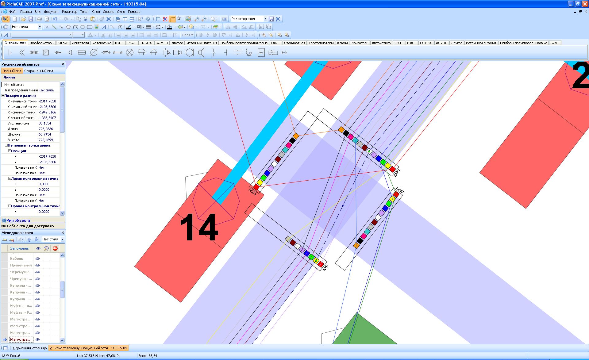Screen dimensions: 589x360
Task: Switch to the Автоматика symbol tab
Action: [102, 43]
